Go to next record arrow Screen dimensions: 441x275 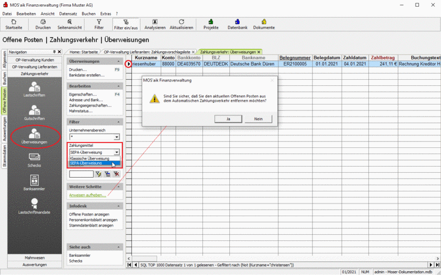point(431,265)
